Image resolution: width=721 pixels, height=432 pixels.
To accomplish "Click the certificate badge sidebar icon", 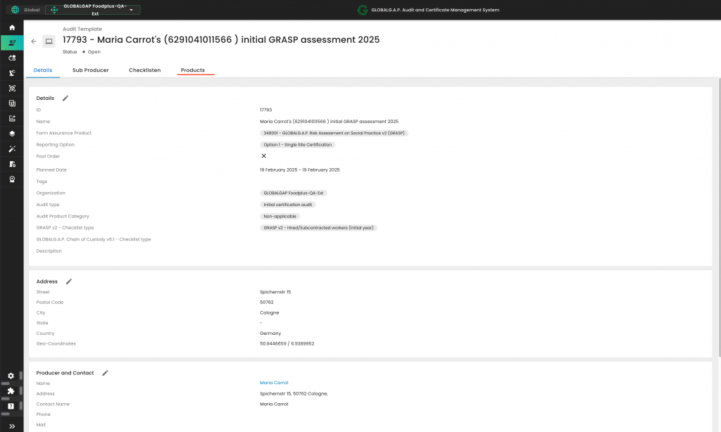I will click(x=12, y=179).
